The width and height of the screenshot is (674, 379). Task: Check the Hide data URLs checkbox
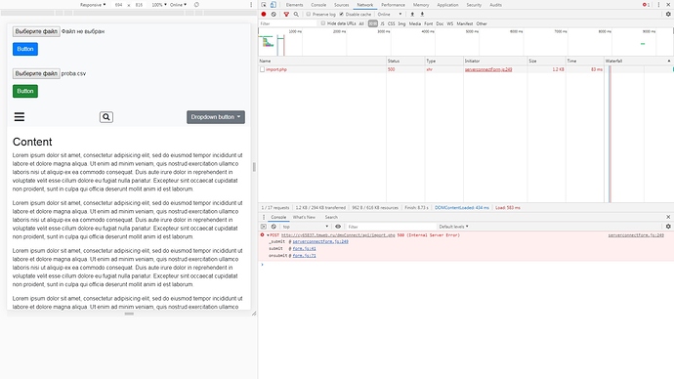point(322,23)
